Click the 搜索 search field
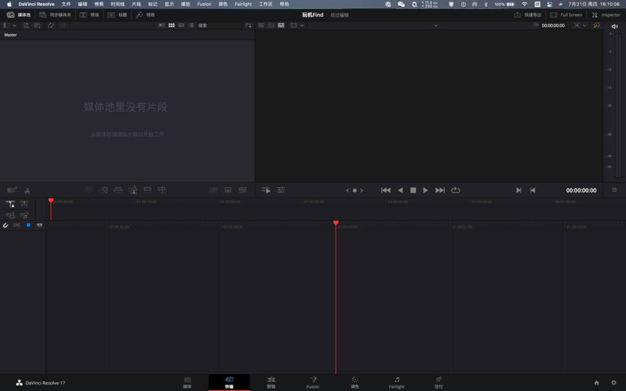The image size is (626, 391). 219,25
